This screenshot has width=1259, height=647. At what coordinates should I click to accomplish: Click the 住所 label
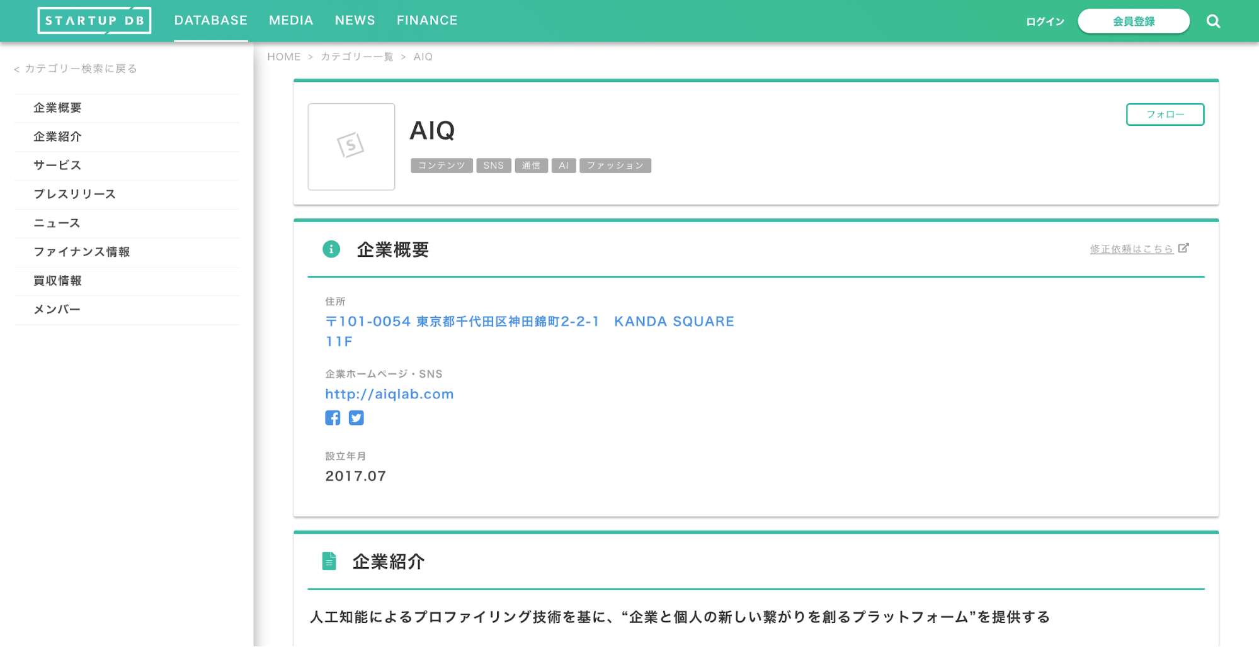(335, 301)
